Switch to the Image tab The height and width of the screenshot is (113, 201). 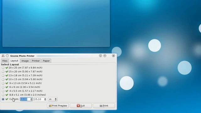pos(25,61)
